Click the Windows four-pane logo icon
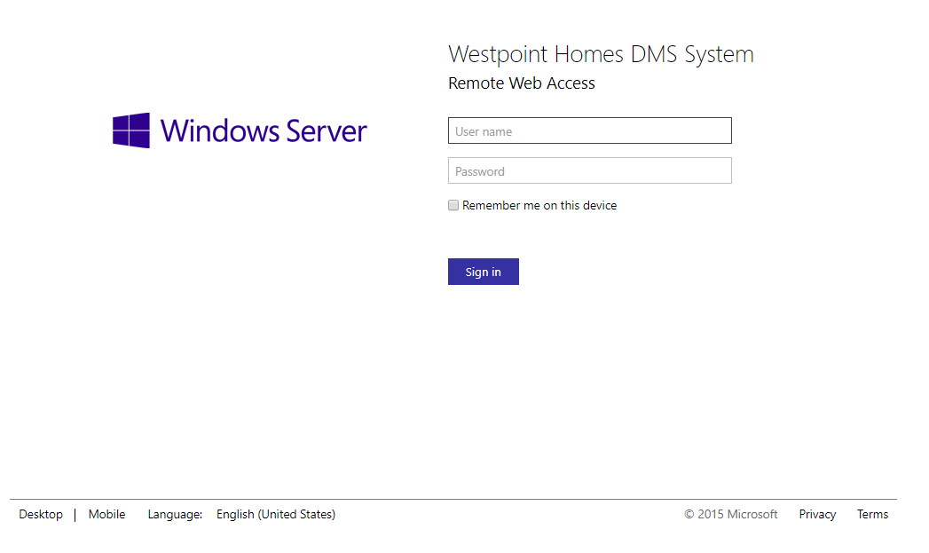This screenshot has height=553, width=929. pyautogui.click(x=131, y=130)
